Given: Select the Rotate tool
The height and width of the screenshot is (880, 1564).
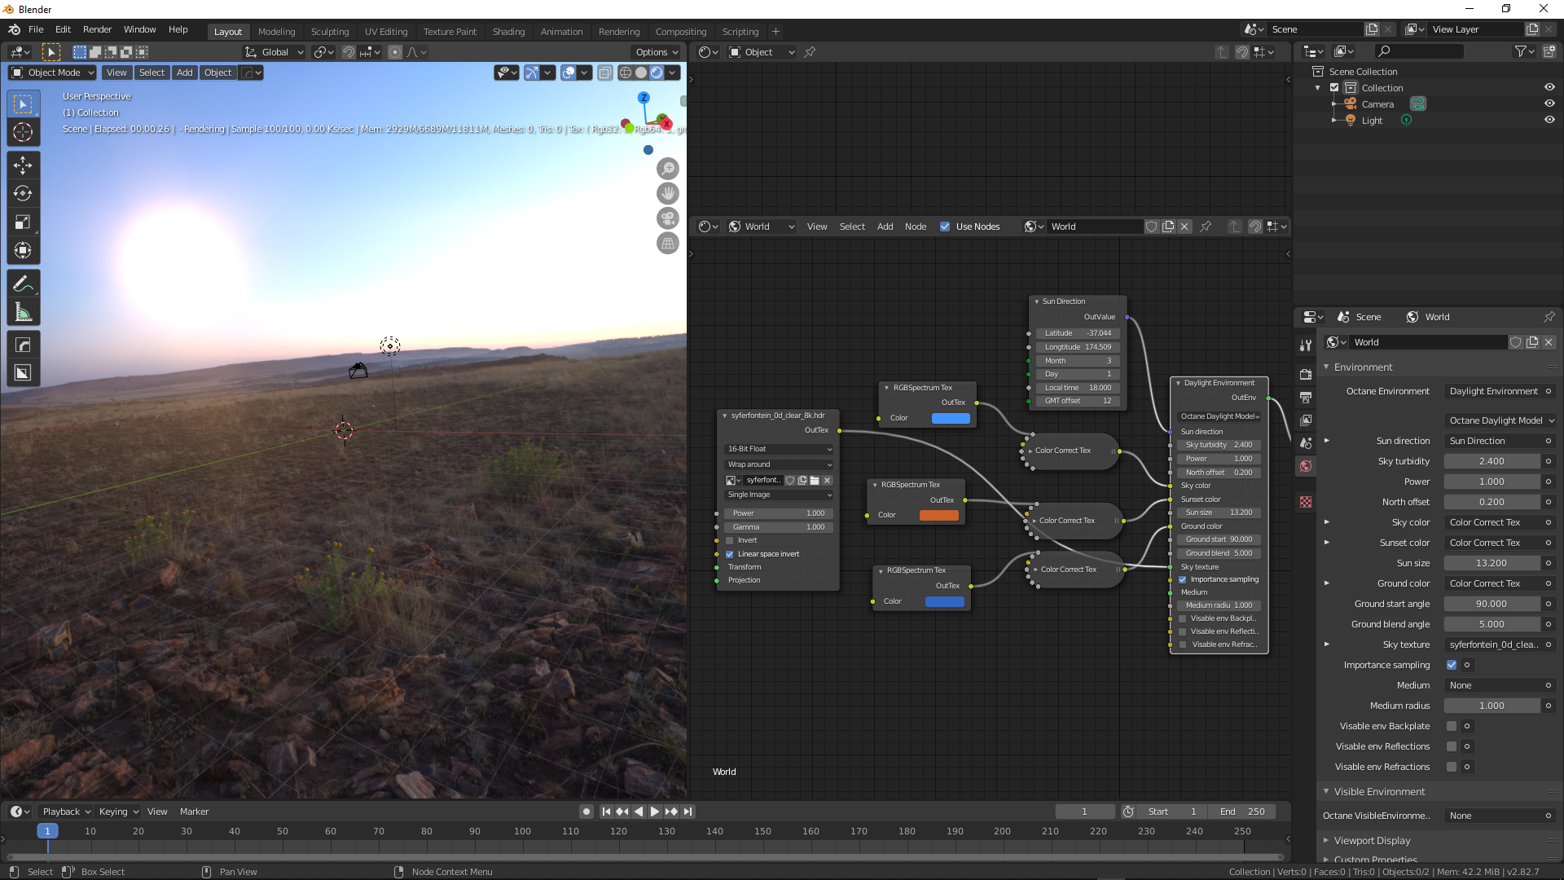Looking at the screenshot, I should [23, 194].
